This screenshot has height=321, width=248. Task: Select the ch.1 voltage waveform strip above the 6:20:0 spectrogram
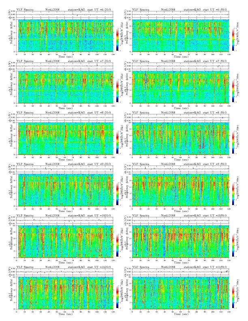(x=65, y=15)
